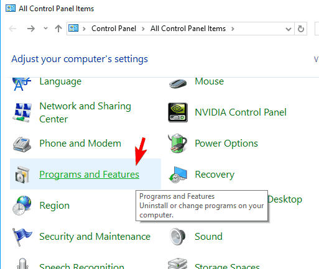Image resolution: width=319 pixels, height=269 pixels.
Task: Open the Language settings link
Action: (60, 81)
